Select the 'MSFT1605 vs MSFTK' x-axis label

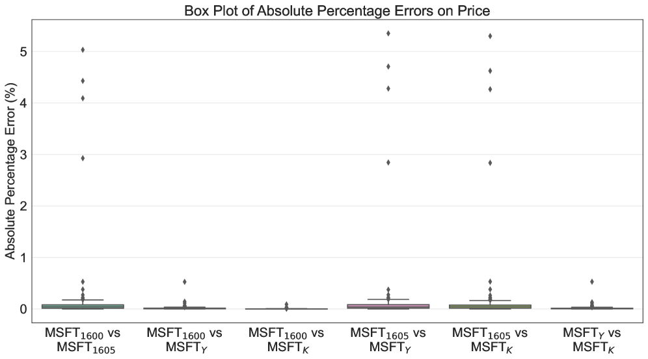pyautogui.click(x=490, y=339)
